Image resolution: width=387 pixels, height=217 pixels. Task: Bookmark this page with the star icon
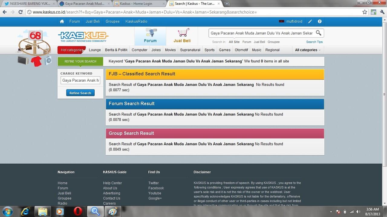365,12
